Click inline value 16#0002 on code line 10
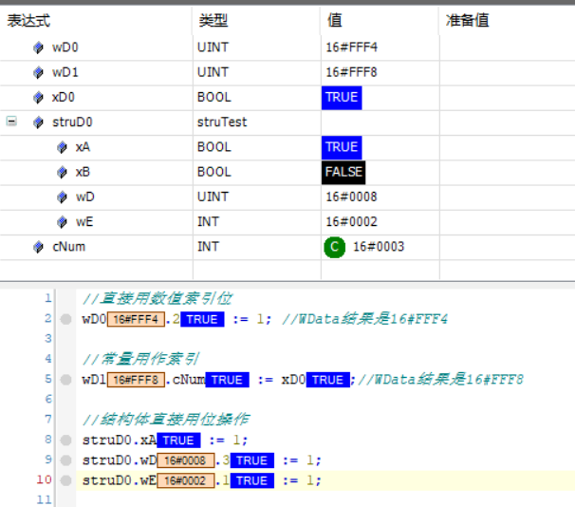Image resolution: width=575 pixels, height=507 pixels. click(186, 481)
